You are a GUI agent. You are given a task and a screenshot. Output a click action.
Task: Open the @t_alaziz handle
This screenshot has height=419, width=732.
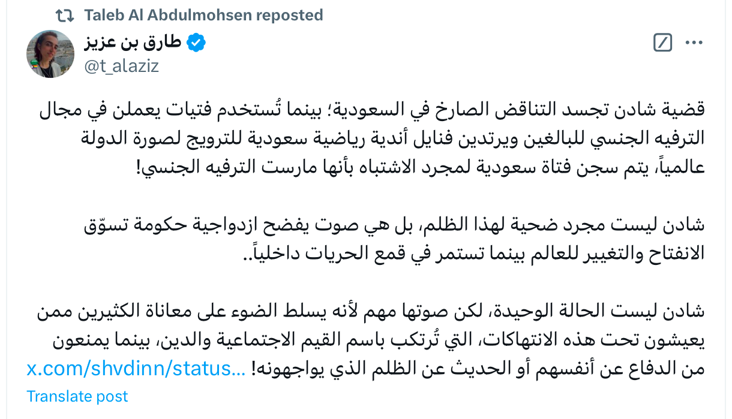tap(122, 65)
